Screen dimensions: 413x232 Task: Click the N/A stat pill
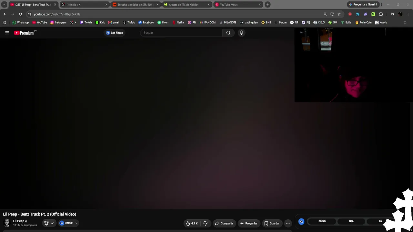pyautogui.click(x=351, y=221)
